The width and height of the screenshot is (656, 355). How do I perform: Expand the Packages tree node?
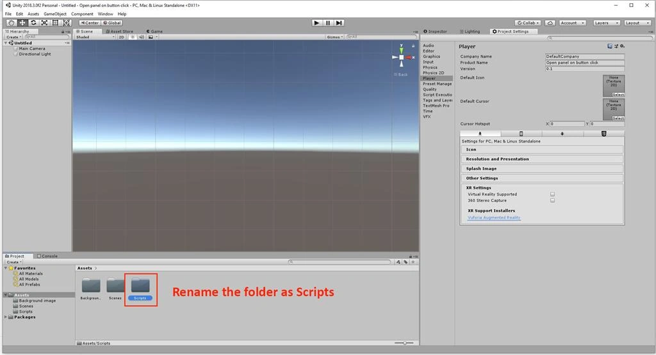coord(6,317)
